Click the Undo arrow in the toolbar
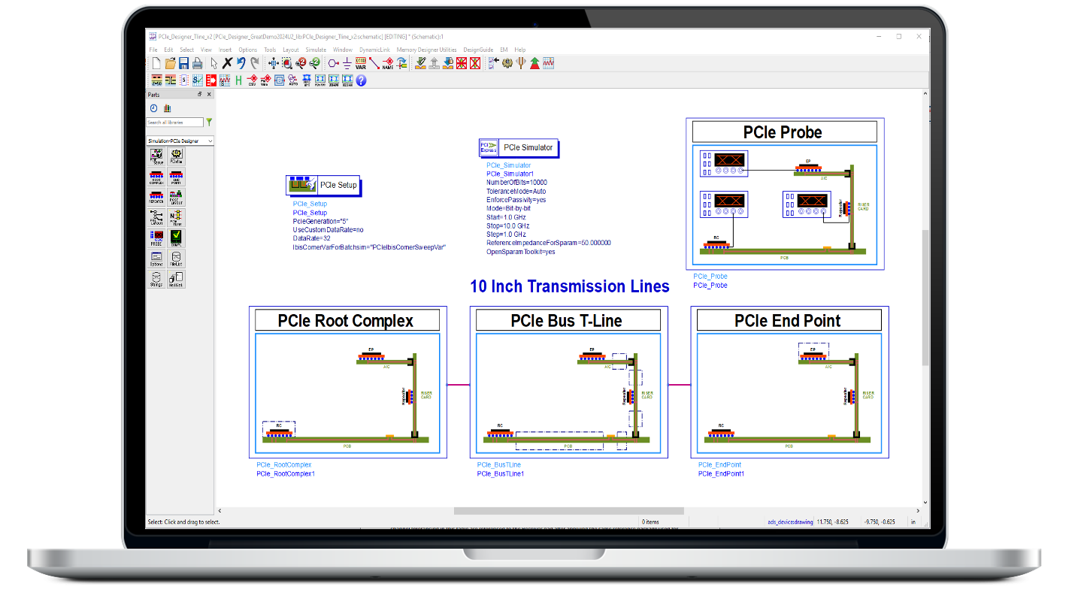Viewport: 1075px width, 599px height. (x=241, y=63)
